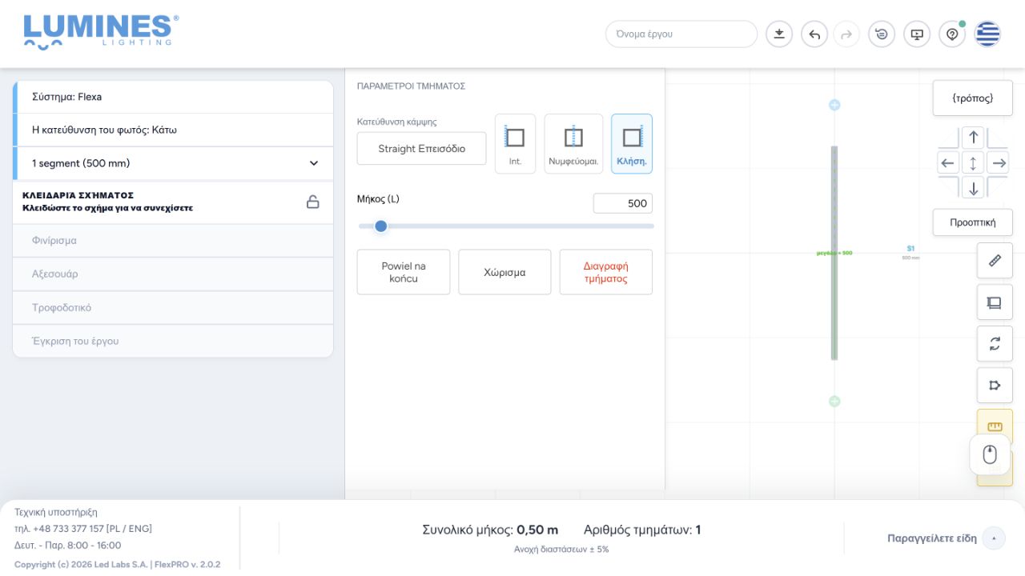This screenshot has height=576, width=1025.
Task: Click the Μήκος (L) slider handle
Action: point(381,226)
